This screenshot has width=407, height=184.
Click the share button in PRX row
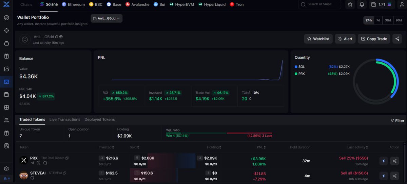pyautogui.click(x=394, y=161)
